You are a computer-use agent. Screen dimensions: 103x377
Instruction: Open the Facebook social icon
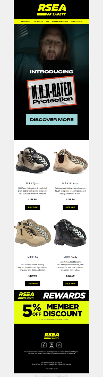[x=44, y=345]
